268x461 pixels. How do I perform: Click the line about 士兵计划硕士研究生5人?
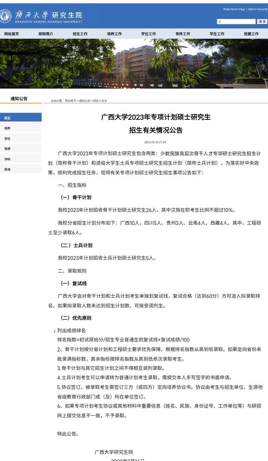[x=107, y=258]
